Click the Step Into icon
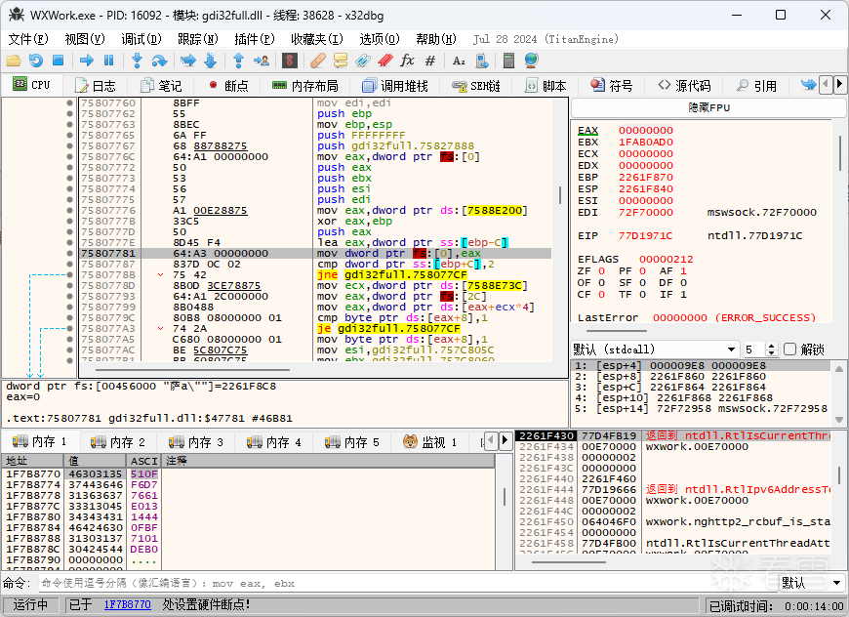 point(138,61)
